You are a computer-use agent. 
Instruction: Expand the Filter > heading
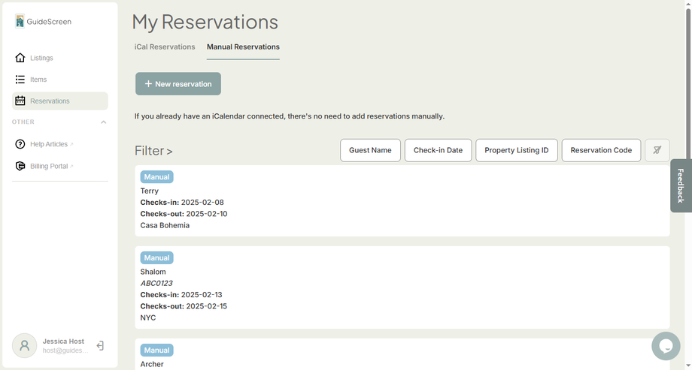pyautogui.click(x=153, y=151)
